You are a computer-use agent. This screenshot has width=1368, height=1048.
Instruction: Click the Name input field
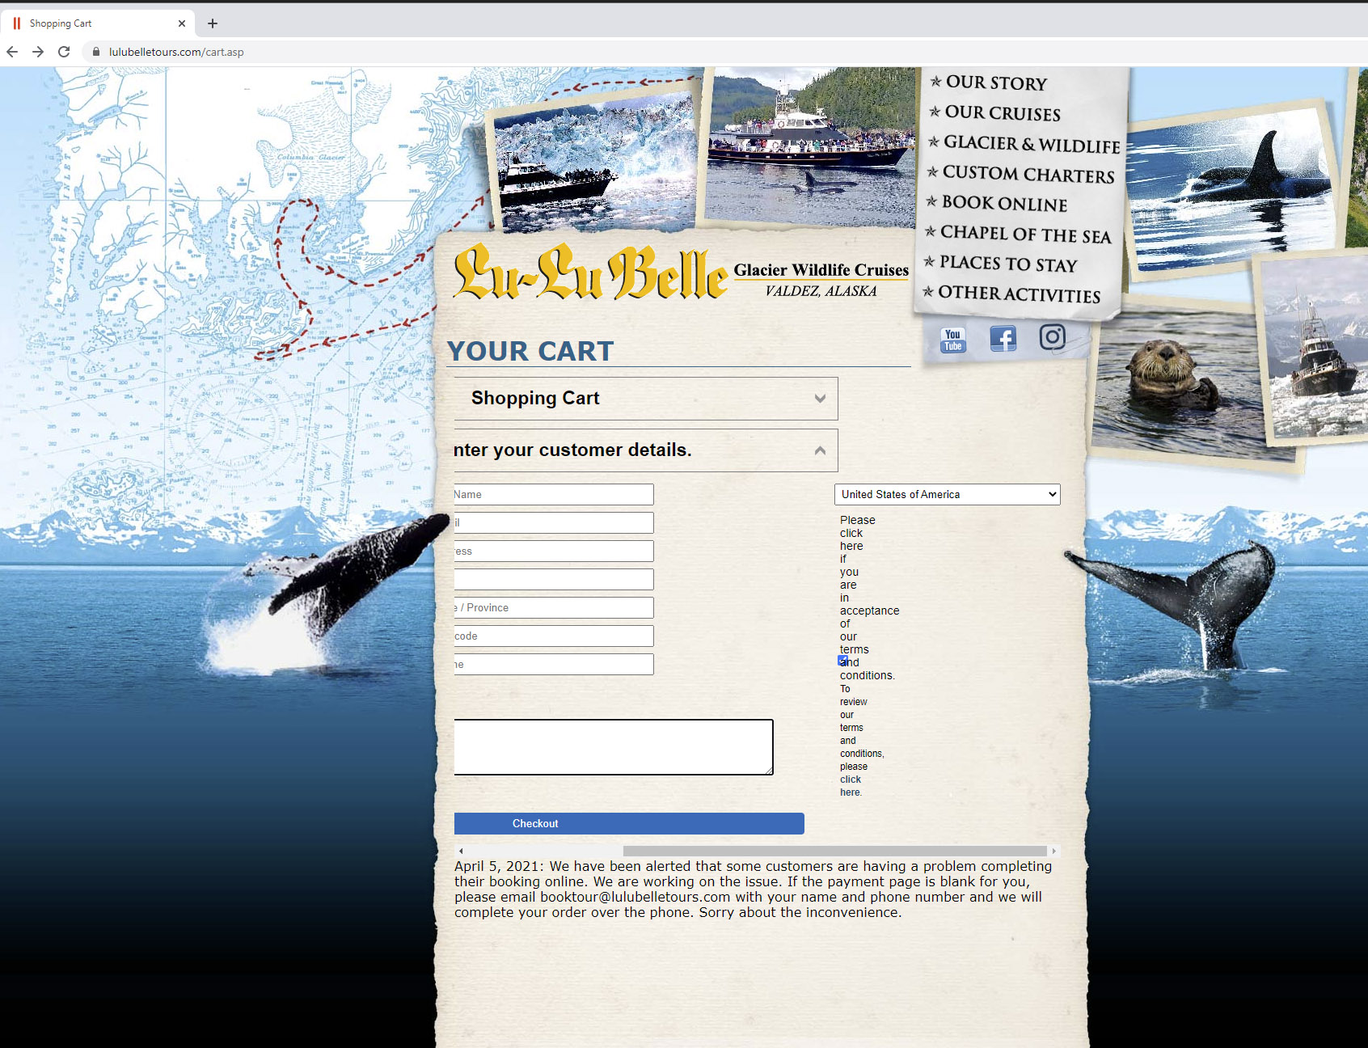[554, 494]
